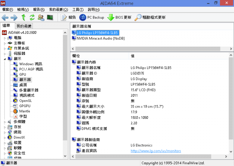Image resolution: width=234 pixels, height=166 pixels.
Task: Expand the 網路 tree node
Action: coord(5,132)
